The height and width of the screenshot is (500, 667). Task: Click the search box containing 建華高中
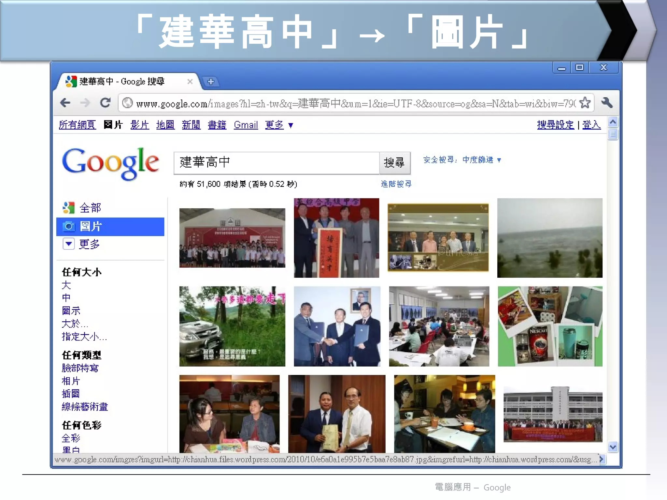pyautogui.click(x=277, y=162)
